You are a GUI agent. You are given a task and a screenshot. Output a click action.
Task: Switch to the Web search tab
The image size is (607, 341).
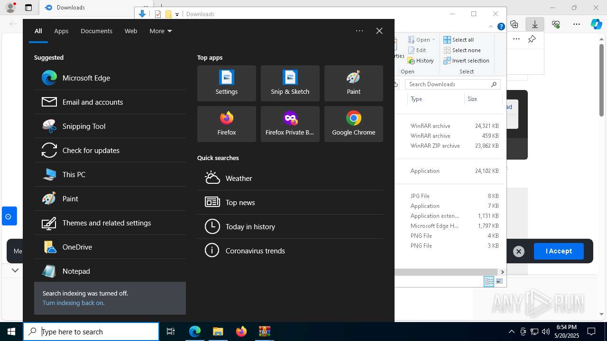coord(131,31)
